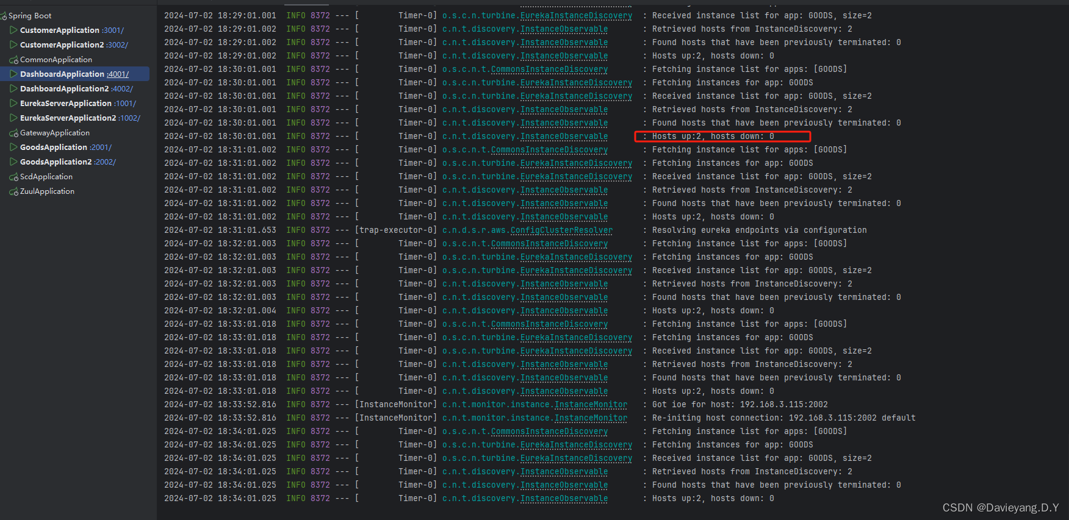Select the GatewayApplication entry
This screenshot has height=520, width=1069.
[x=55, y=132]
